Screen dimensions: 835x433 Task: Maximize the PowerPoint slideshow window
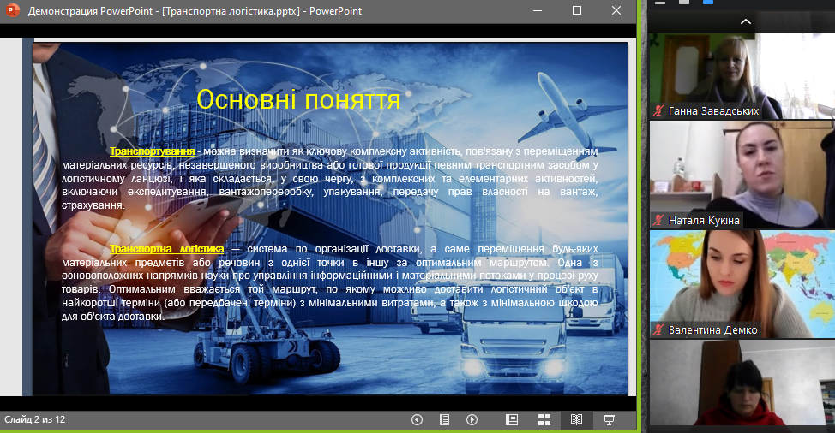click(577, 10)
